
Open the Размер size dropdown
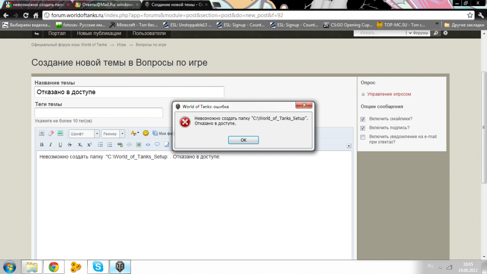114,134
